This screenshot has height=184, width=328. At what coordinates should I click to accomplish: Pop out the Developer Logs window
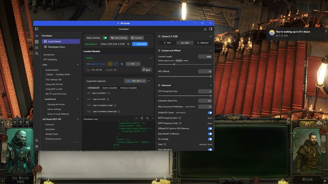147,118
